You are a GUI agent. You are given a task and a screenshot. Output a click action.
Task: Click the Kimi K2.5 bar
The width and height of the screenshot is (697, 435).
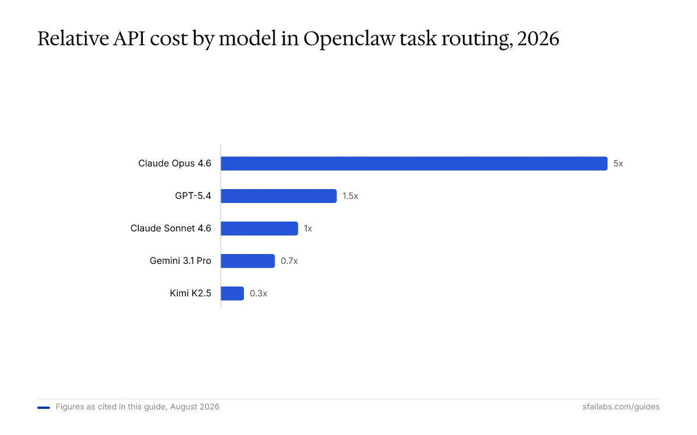pyautogui.click(x=232, y=293)
